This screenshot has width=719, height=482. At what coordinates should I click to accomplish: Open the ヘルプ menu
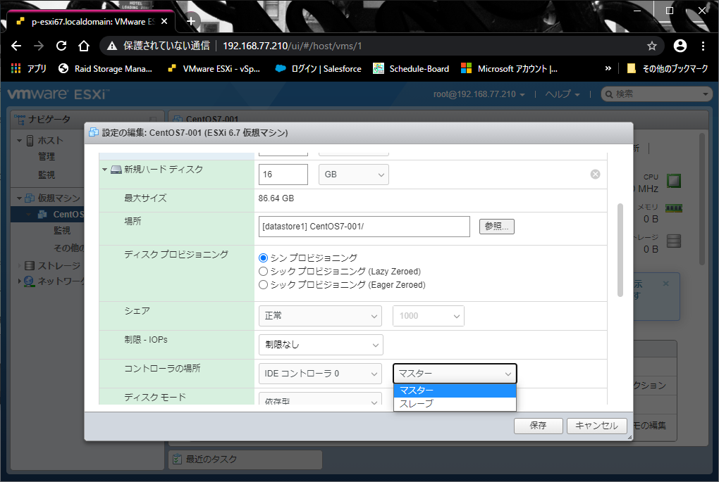point(563,94)
